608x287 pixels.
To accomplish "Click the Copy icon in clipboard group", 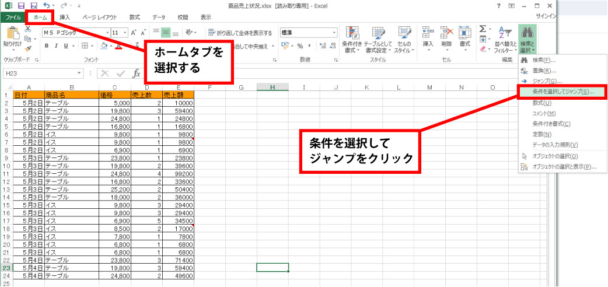I will 28,38.
